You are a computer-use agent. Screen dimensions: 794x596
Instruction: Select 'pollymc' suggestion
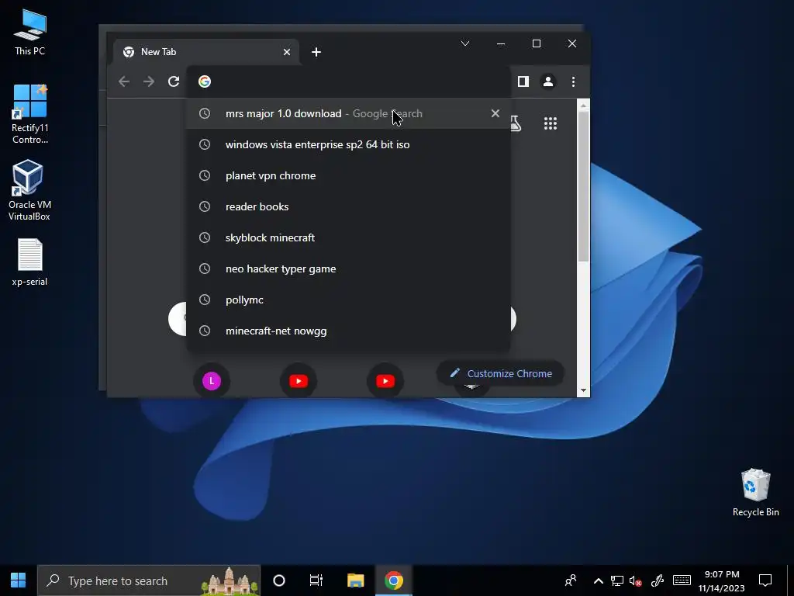(348, 300)
